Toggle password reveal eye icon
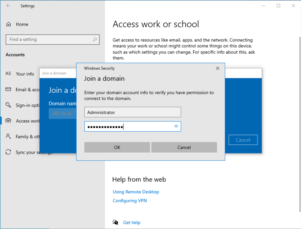Screen dimensions: 301x229 [x=176, y=126]
